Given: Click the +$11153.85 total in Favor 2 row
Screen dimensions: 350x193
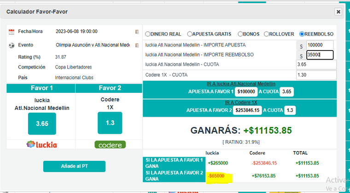Looking at the screenshot, I should (x=307, y=176).
